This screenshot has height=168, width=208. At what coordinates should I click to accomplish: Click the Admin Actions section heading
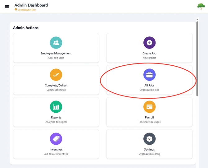coord(26,28)
